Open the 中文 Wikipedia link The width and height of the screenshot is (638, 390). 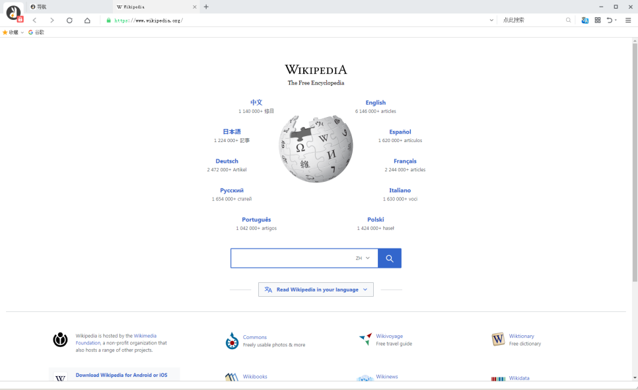(x=256, y=102)
